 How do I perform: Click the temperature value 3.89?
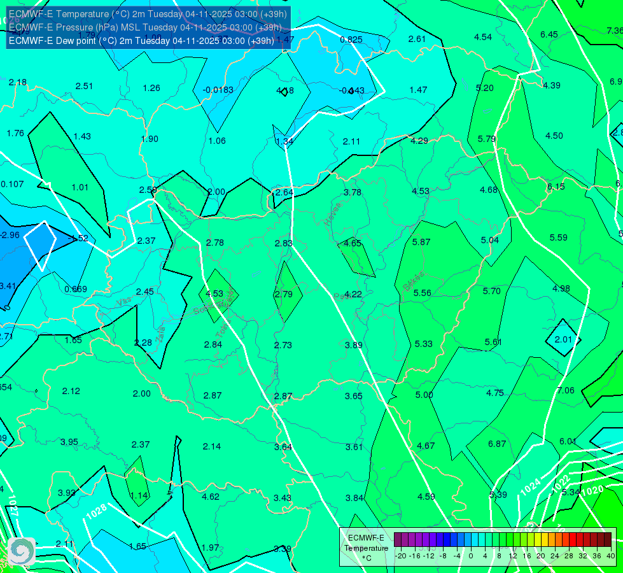point(354,345)
